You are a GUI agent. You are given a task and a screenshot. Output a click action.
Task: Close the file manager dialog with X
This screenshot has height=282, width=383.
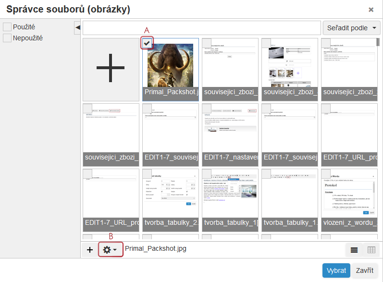pos(371,10)
